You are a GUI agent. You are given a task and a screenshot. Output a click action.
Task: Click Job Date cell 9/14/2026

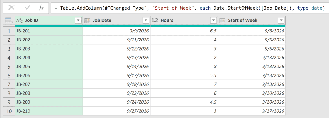116,66
